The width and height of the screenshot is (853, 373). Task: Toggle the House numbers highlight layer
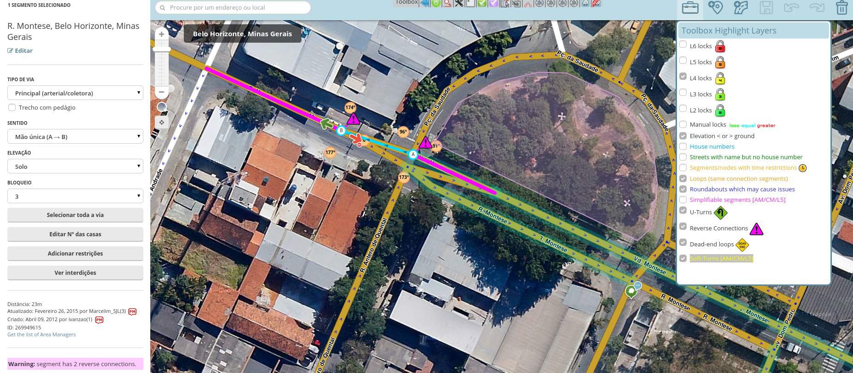tap(683, 146)
